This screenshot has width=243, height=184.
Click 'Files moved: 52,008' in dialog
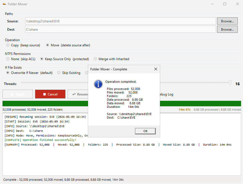(122, 92)
